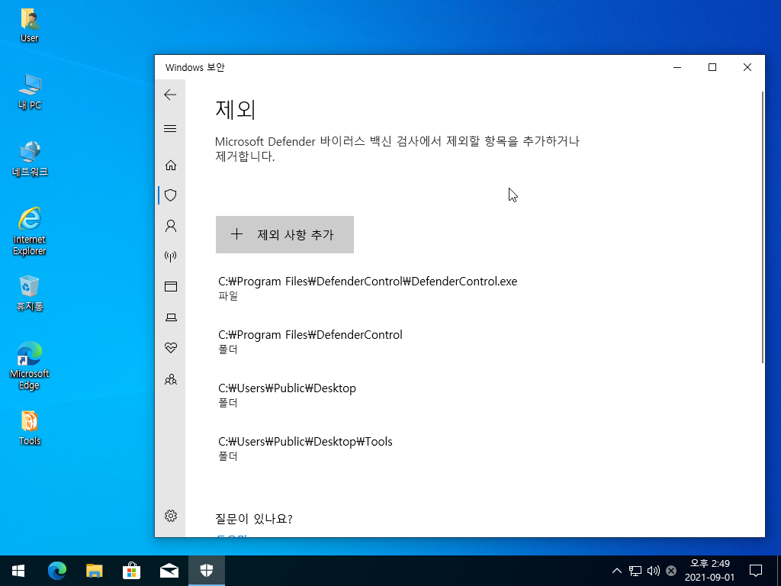Open the Windows Start menu
The width and height of the screenshot is (781, 586).
tap(18, 571)
